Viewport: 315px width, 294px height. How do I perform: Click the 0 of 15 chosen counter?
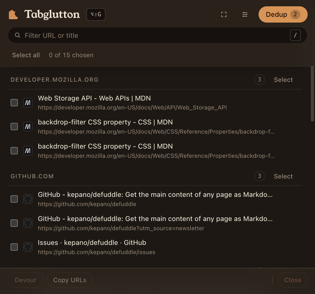pyautogui.click(x=71, y=55)
